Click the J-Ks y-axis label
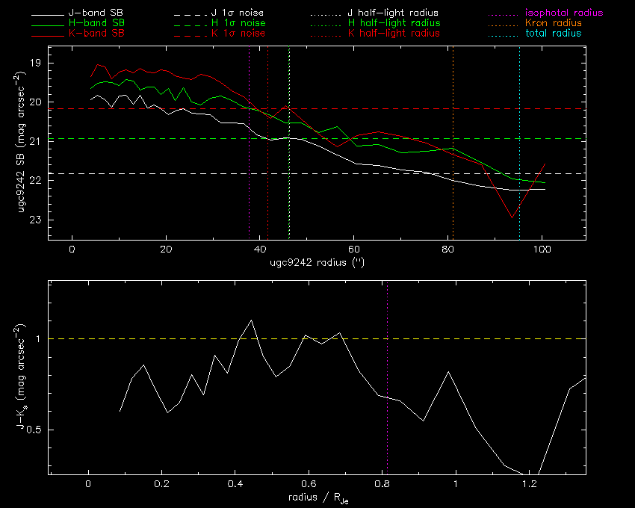The image size is (635, 508). tap(20, 377)
